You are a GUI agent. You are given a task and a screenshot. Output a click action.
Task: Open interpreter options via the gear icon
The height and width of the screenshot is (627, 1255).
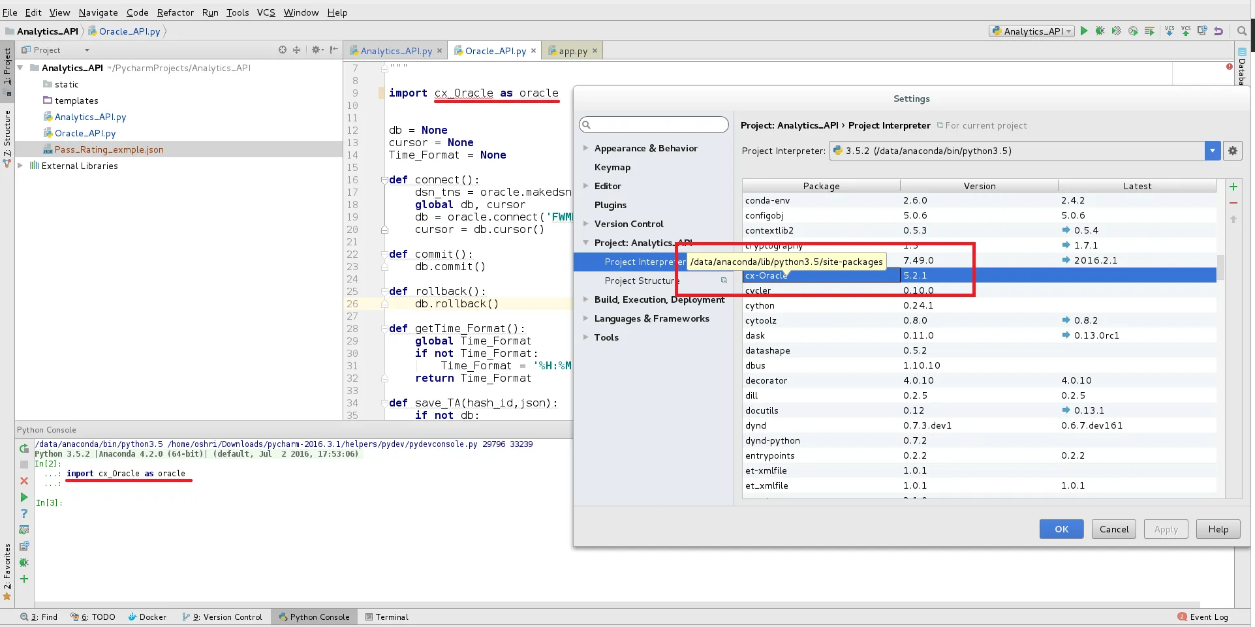tap(1233, 151)
